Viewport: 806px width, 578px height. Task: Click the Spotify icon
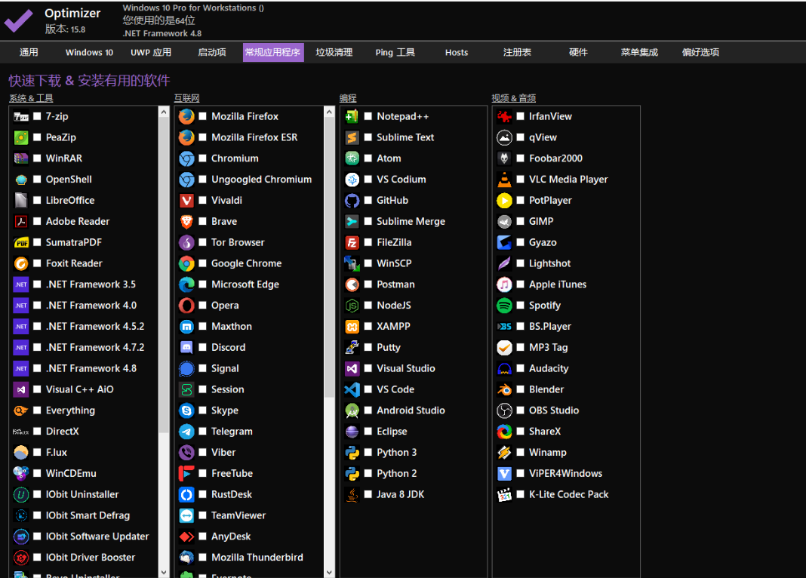505,306
